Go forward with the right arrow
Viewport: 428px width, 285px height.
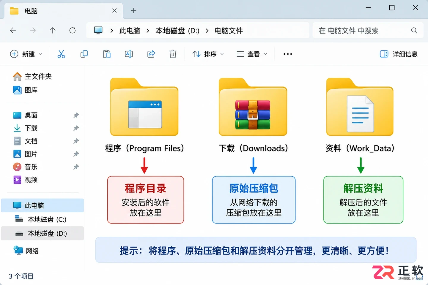(x=33, y=30)
